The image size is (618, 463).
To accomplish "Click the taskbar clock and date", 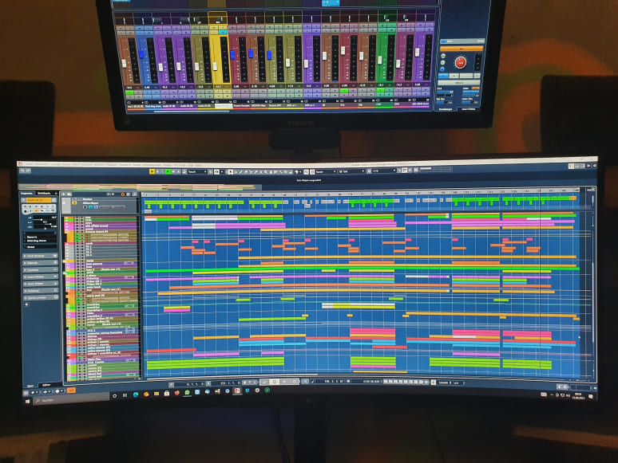I will click(578, 396).
